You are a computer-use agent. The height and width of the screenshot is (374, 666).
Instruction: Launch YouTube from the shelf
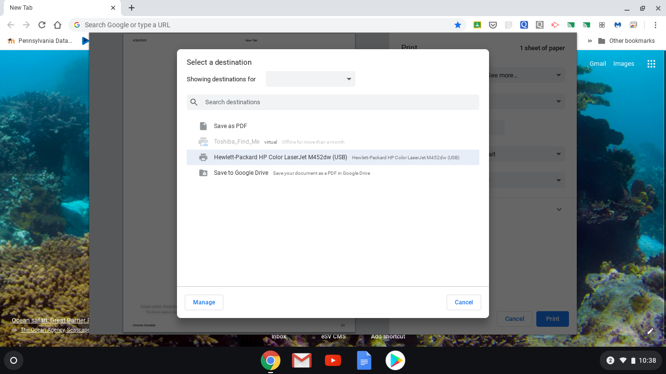pyautogui.click(x=333, y=360)
